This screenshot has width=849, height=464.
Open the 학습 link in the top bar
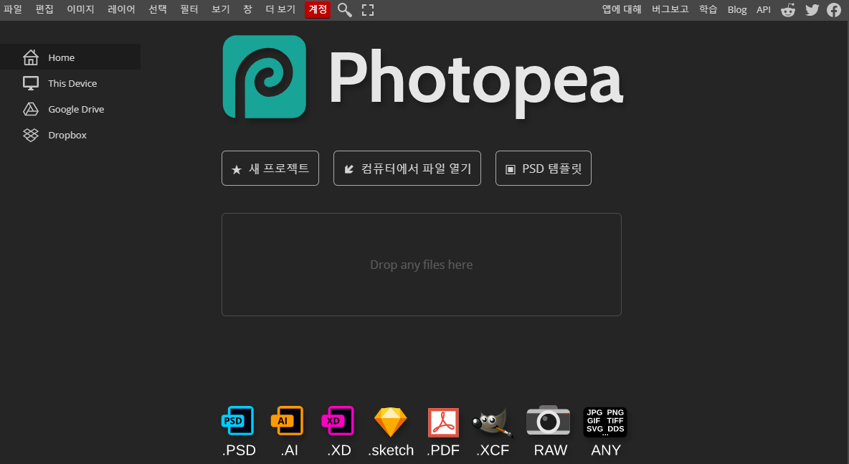708,10
